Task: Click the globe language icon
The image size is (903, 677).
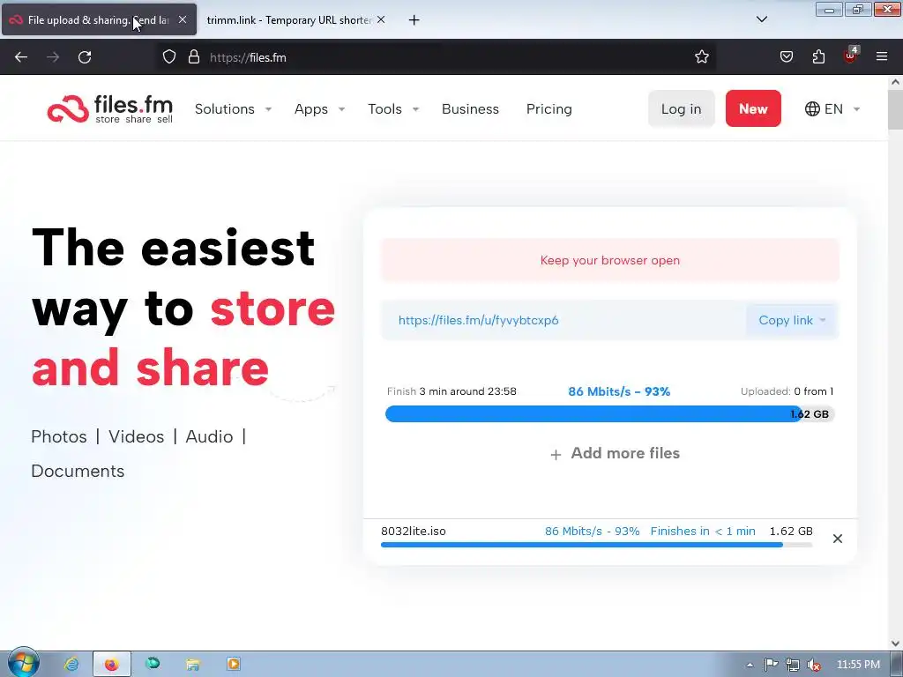Action: coord(812,108)
